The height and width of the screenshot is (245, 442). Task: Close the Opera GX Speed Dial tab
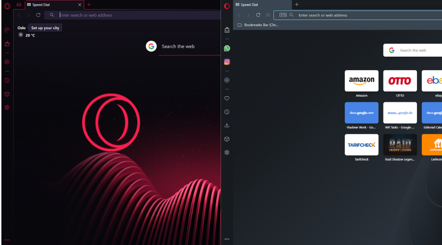coord(80,5)
